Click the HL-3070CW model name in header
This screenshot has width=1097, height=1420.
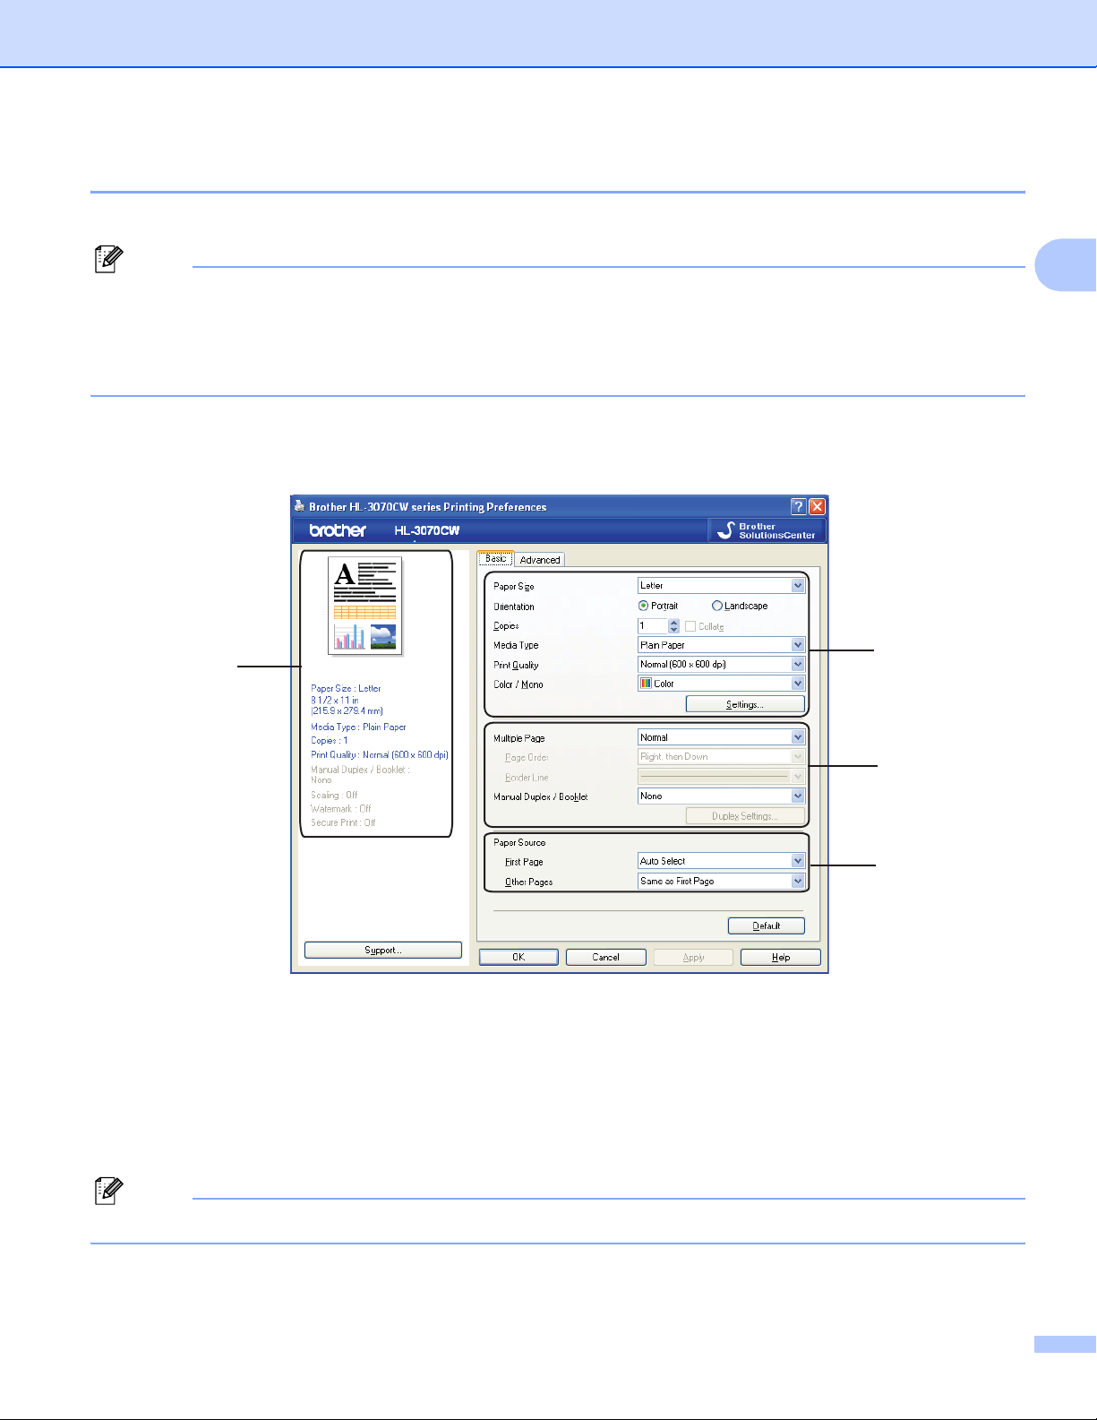427,530
